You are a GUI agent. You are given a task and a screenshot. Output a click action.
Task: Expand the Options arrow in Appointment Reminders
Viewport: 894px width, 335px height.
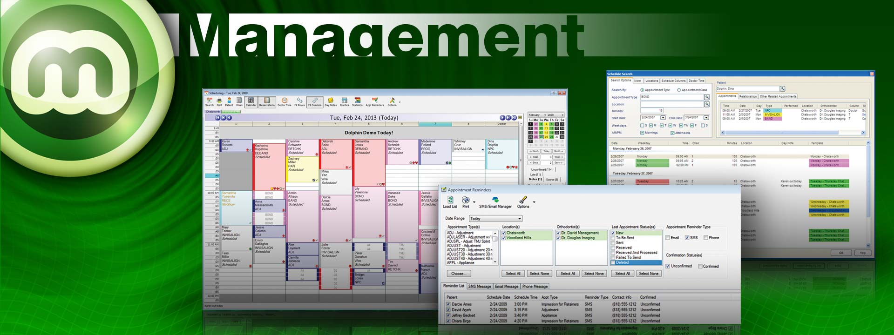(x=534, y=202)
